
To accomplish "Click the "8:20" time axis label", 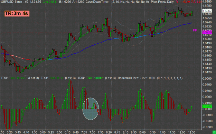I will tap(109, 132).
